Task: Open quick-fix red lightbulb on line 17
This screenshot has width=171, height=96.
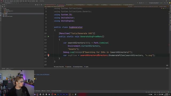Action: (x=48, y=55)
